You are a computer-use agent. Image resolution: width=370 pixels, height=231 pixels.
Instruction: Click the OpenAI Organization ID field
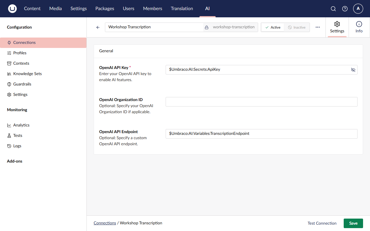[262, 102]
